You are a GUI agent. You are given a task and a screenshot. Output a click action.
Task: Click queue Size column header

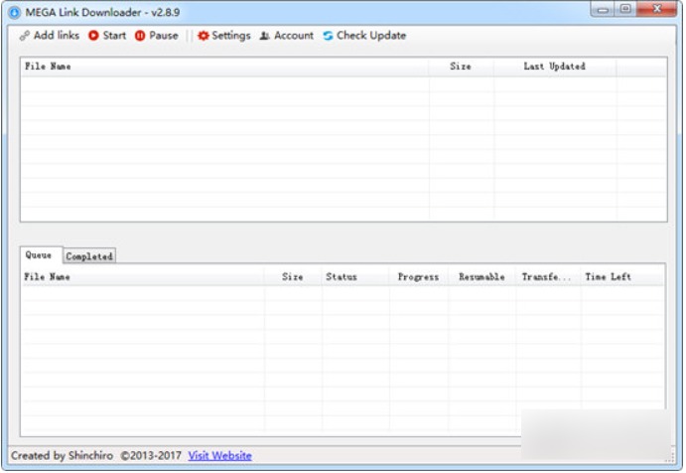(x=293, y=277)
